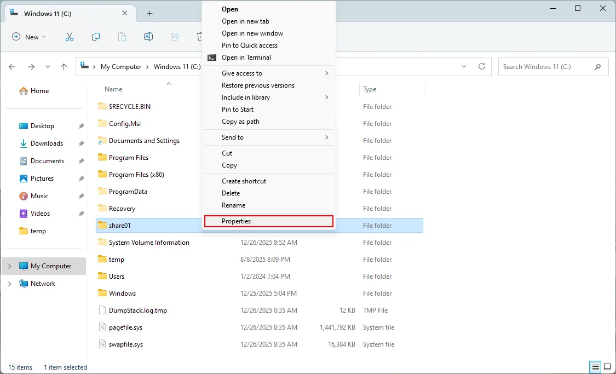
Task: Click the Cut scissors icon in toolbar
Action: pos(70,37)
